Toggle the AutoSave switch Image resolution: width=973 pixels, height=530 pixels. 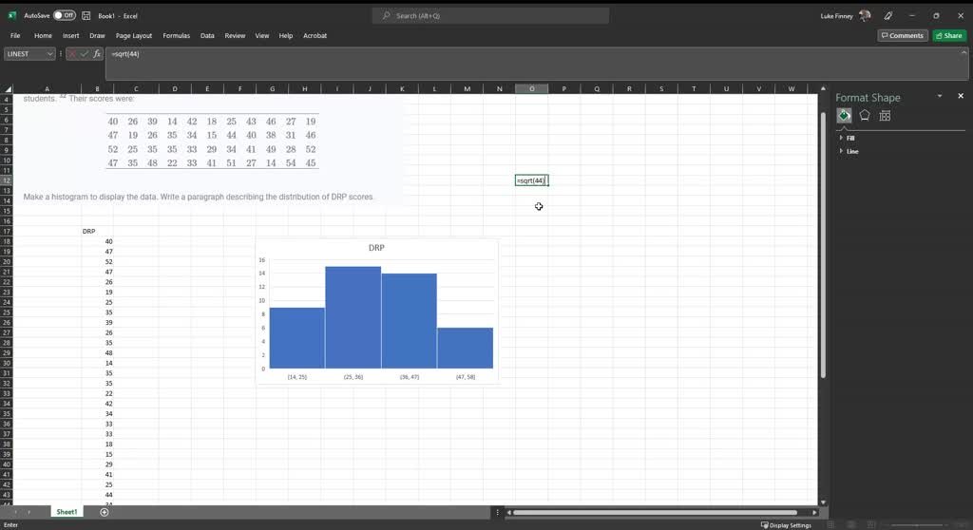pyautogui.click(x=65, y=16)
